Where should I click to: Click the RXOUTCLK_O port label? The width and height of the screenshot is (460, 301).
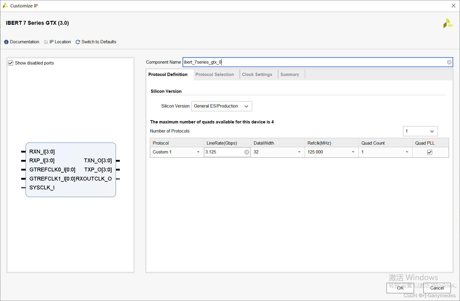(x=94, y=179)
